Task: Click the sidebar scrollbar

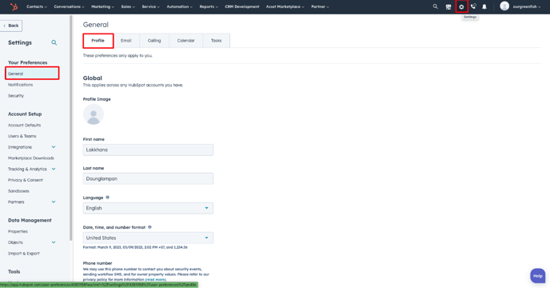Action: (71, 128)
